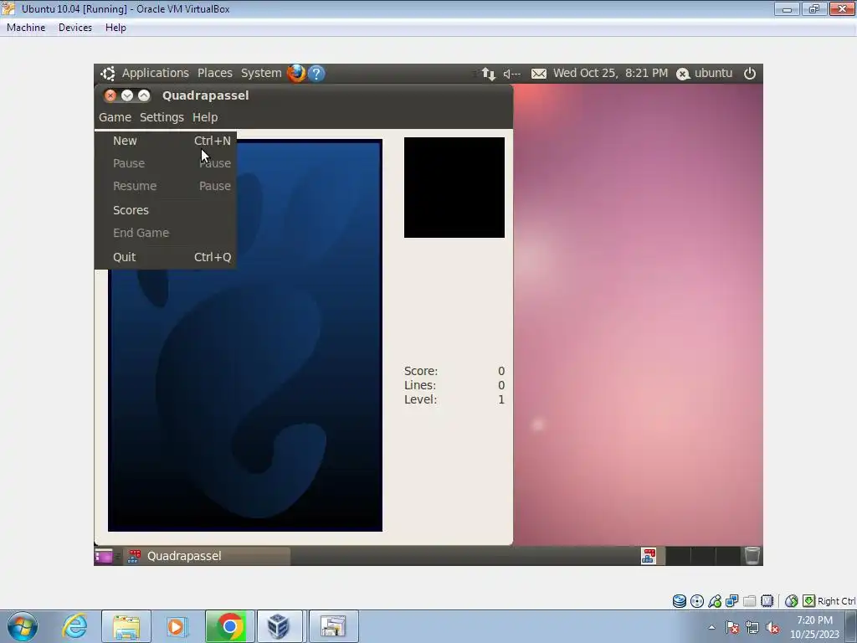Screen dimensions: 857x643
Task: Open the Windows Start menu
Action: tap(23, 626)
